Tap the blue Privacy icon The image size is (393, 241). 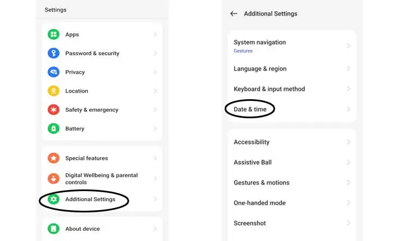point(54,72)
